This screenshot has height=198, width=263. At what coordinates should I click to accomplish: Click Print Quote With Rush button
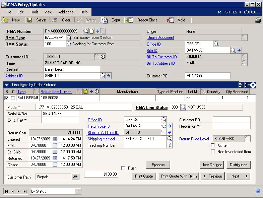coord(179,176)
